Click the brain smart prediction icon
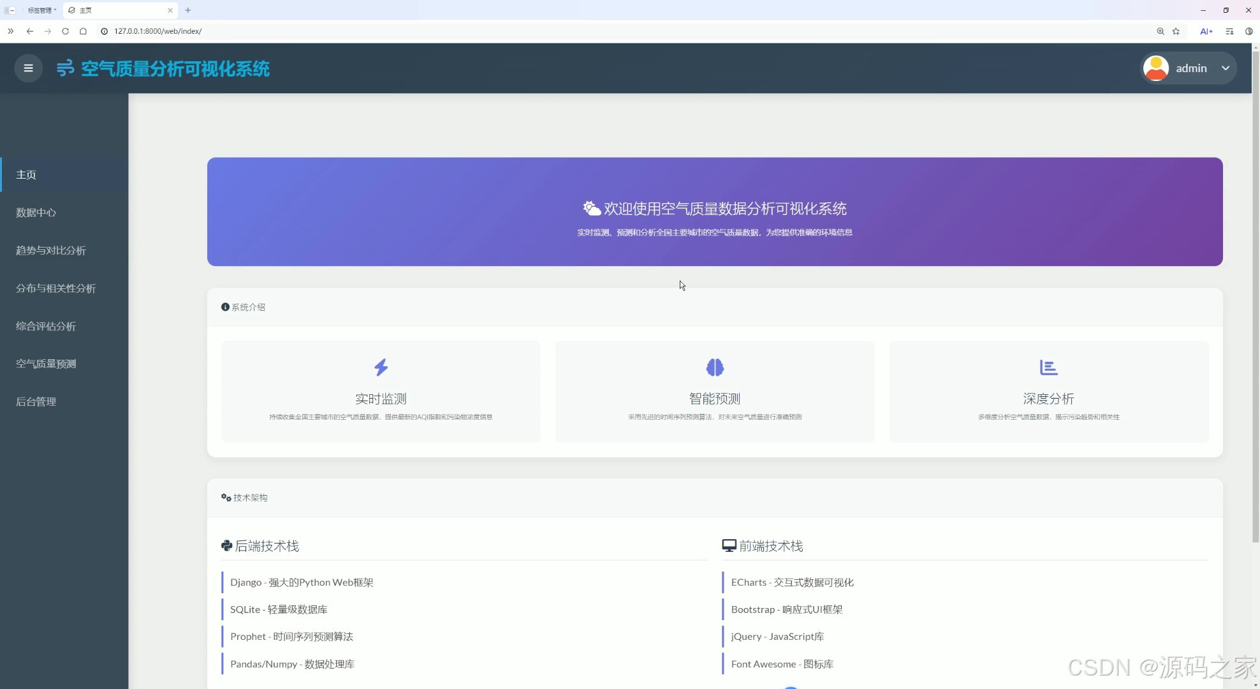Screen dimensions: 1260x689 [x=715, y=367]
